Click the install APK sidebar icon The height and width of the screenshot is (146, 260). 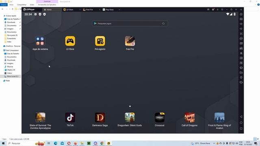click(x=241, y=48)
